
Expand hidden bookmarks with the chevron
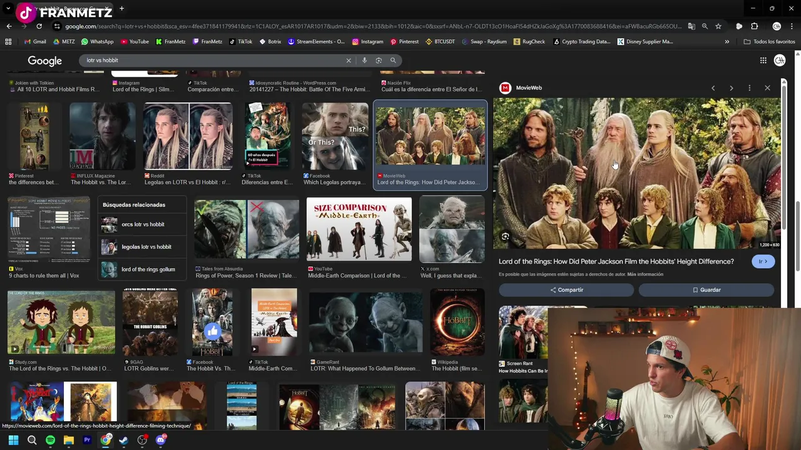727,42
